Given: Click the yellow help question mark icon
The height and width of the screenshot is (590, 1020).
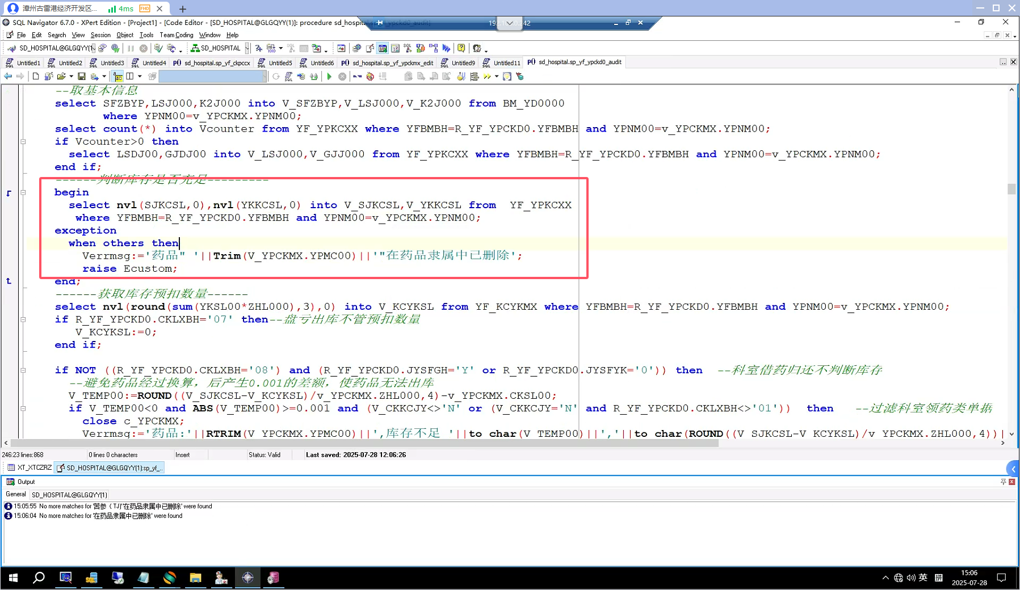Looking at the screenshot, I should point(461,48).
